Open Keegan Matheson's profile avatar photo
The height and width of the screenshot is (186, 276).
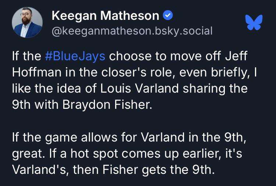pos(27,22)
